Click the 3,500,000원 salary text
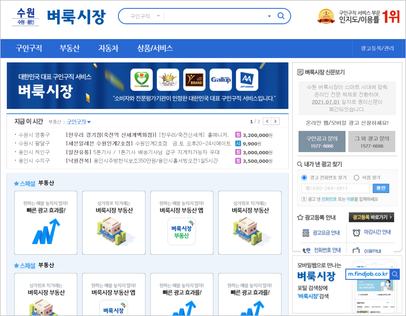 click(x=258, y=161)
